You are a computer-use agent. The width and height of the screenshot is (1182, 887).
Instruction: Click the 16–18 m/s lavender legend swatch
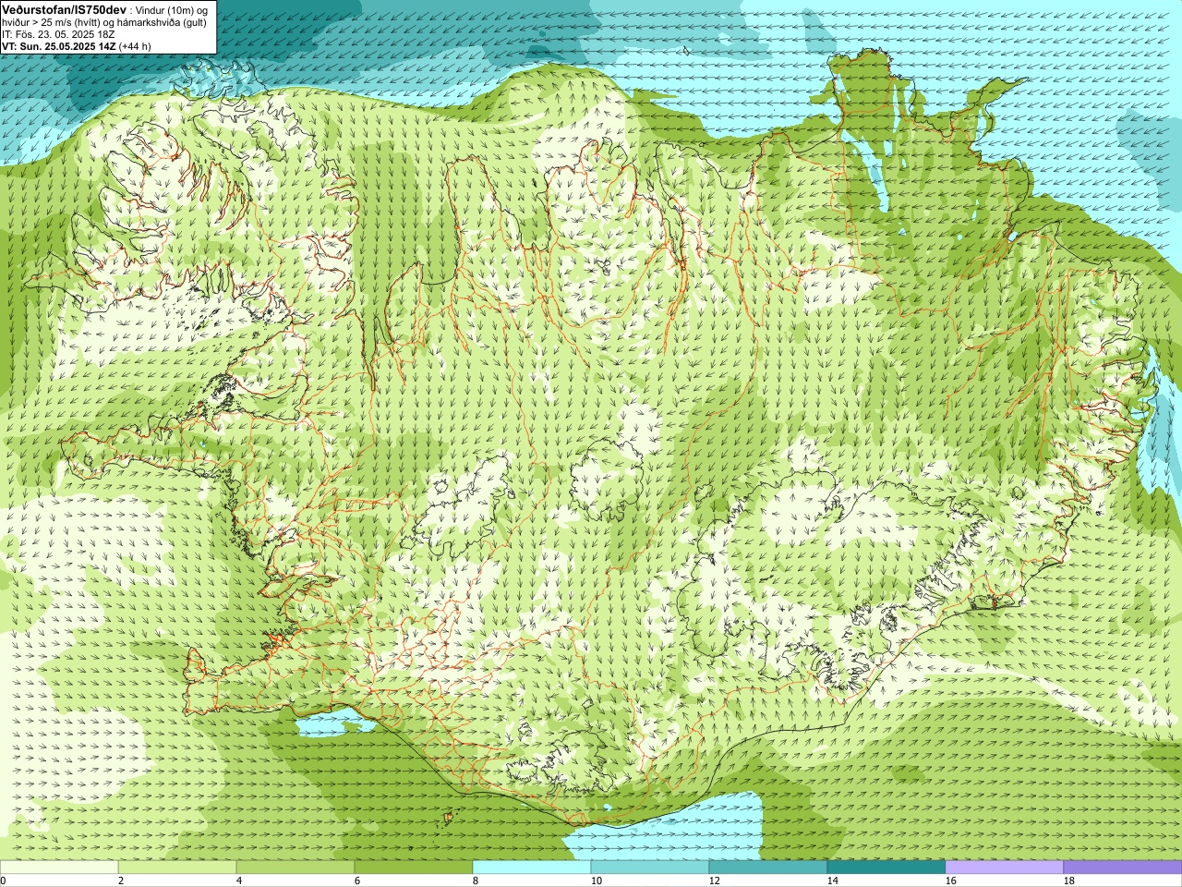pyautogui.click(x=1005, y=868)
